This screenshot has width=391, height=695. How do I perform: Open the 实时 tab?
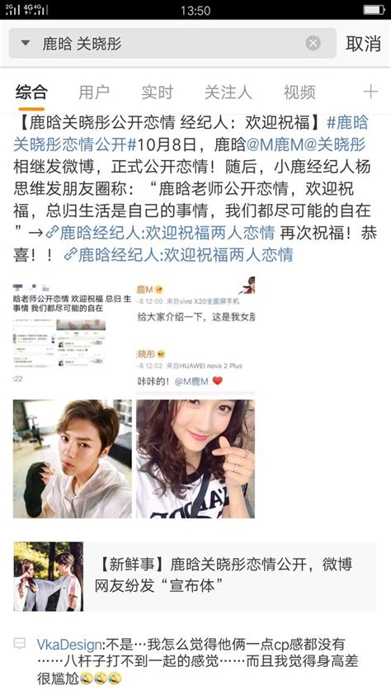point(157,92)
